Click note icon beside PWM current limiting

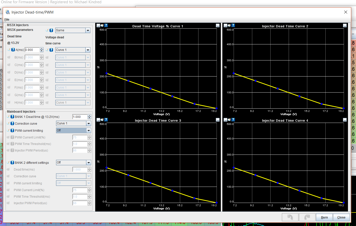point(9,130)
